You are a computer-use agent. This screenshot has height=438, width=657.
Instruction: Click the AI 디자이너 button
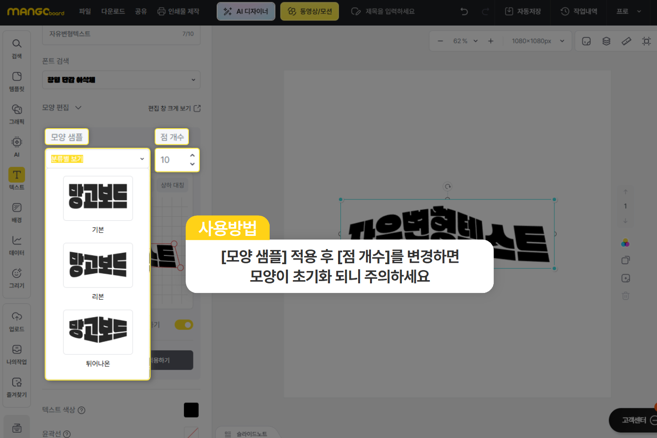(246, 11)
